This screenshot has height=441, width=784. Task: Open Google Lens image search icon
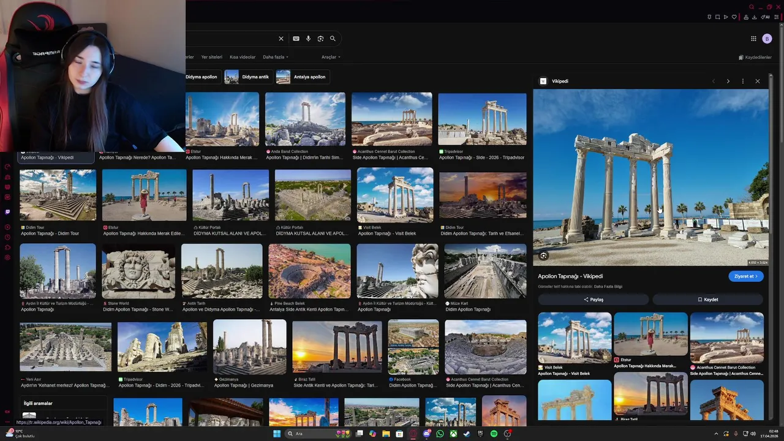click(320, 39)
